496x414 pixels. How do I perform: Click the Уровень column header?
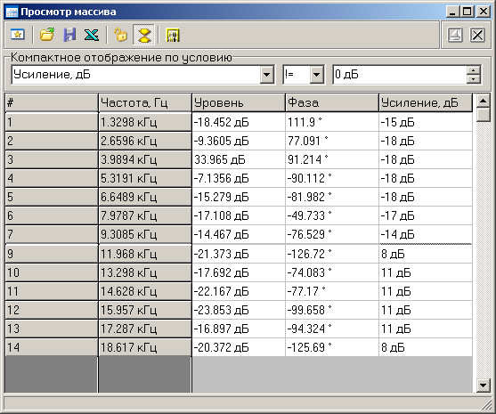[x=238, y=102]
